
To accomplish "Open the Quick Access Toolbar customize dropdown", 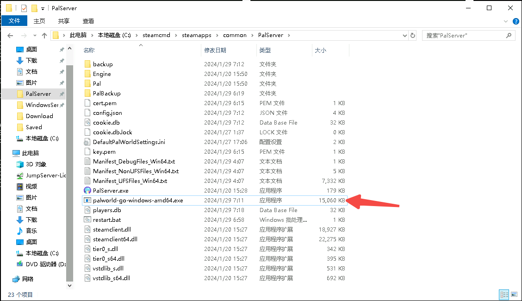I will (x=43, y=8).
